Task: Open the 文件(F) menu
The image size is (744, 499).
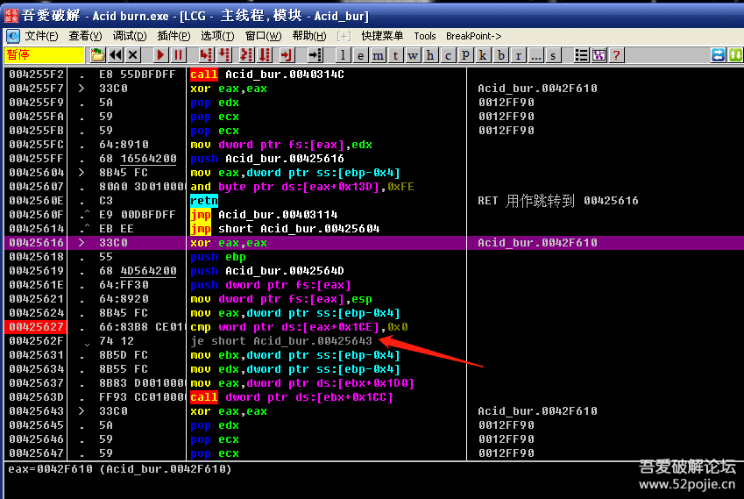Action: [x=41, y=36]
